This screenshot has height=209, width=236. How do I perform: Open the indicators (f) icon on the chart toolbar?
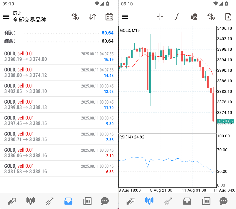177,17
